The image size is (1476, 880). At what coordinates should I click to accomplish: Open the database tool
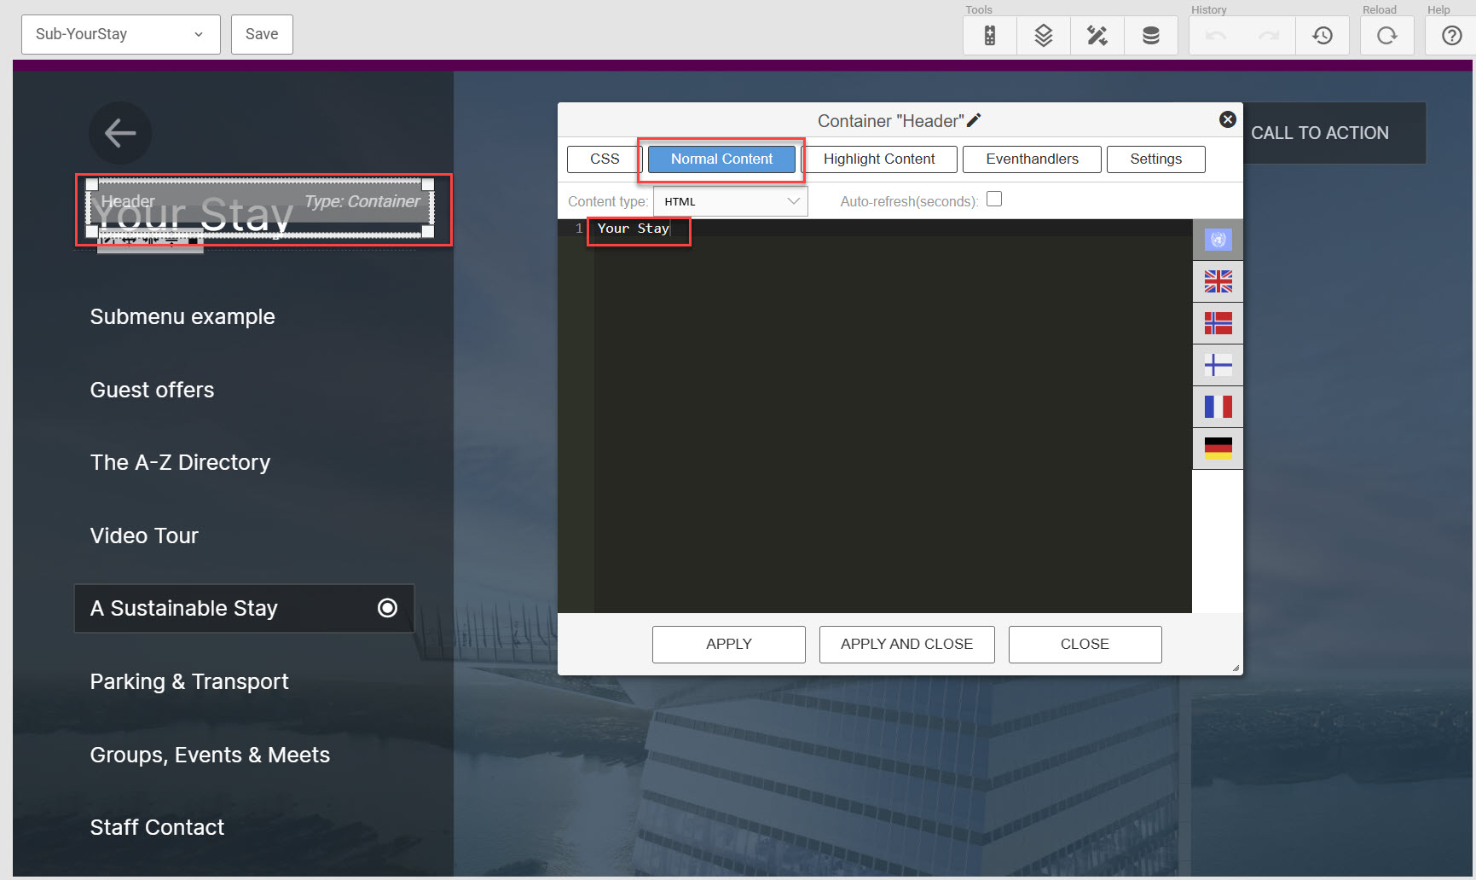[x=1150, y=35]
